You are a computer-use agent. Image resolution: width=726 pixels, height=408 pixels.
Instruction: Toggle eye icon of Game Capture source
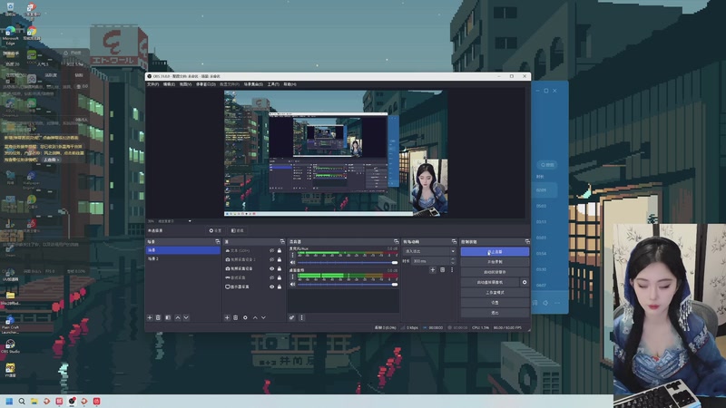[271, 277]
